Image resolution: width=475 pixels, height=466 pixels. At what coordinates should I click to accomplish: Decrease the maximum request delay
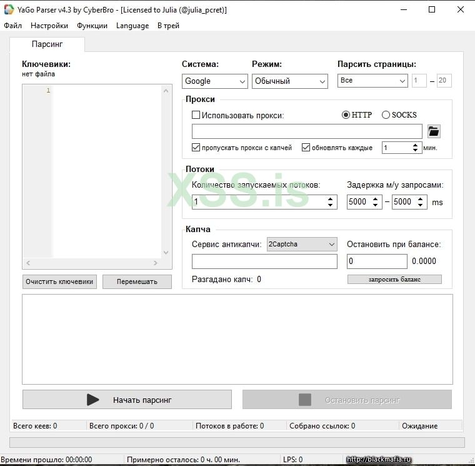click(x=420, y=205)
